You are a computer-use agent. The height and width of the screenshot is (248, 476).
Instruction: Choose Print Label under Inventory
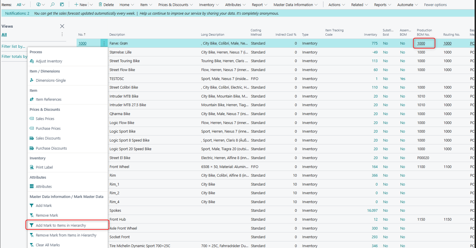pyautogui.click(x=44, y=167)
